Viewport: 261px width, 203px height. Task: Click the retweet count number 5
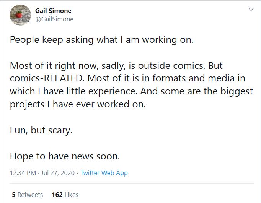click(13, 195)
